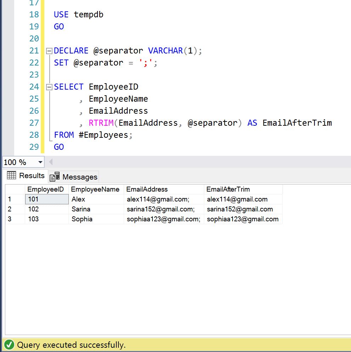The image size is (351, 352).
Task: Click the 'Query executed successfully.' status text
Action: click(71, 345)
